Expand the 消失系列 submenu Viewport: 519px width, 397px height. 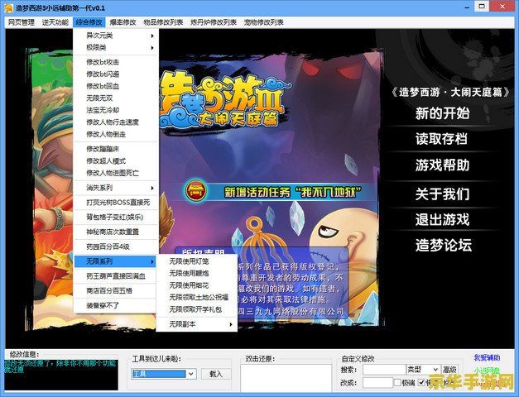(116, 188)
